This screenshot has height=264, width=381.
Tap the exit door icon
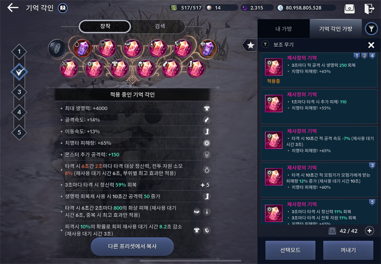coord(369,9)
